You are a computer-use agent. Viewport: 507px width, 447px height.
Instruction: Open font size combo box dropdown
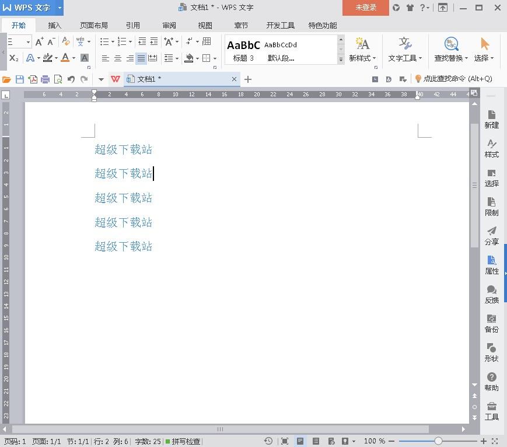coord(28,42)
